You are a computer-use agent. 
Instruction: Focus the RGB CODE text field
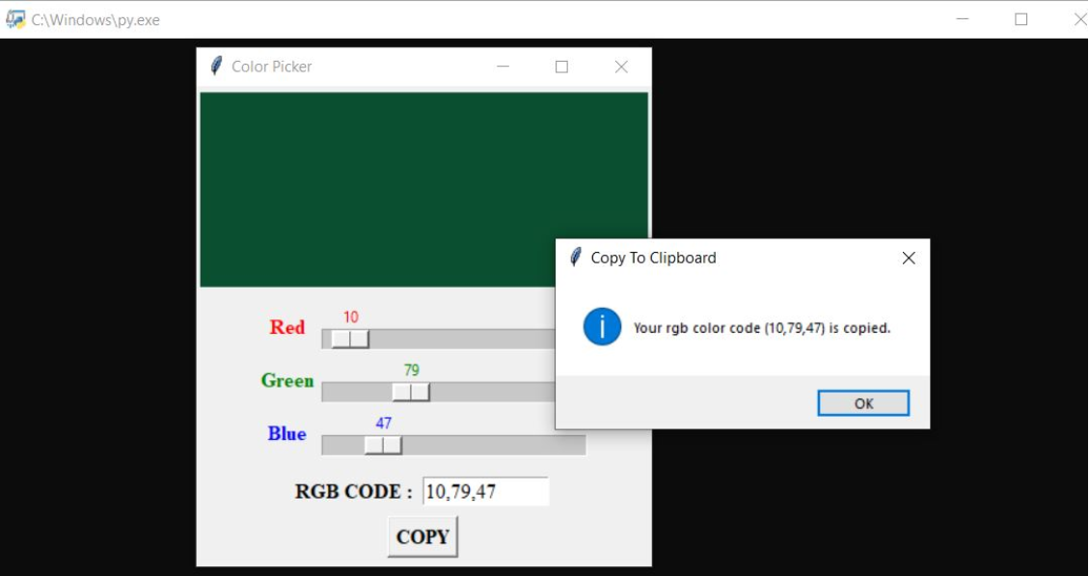point(485,491)
